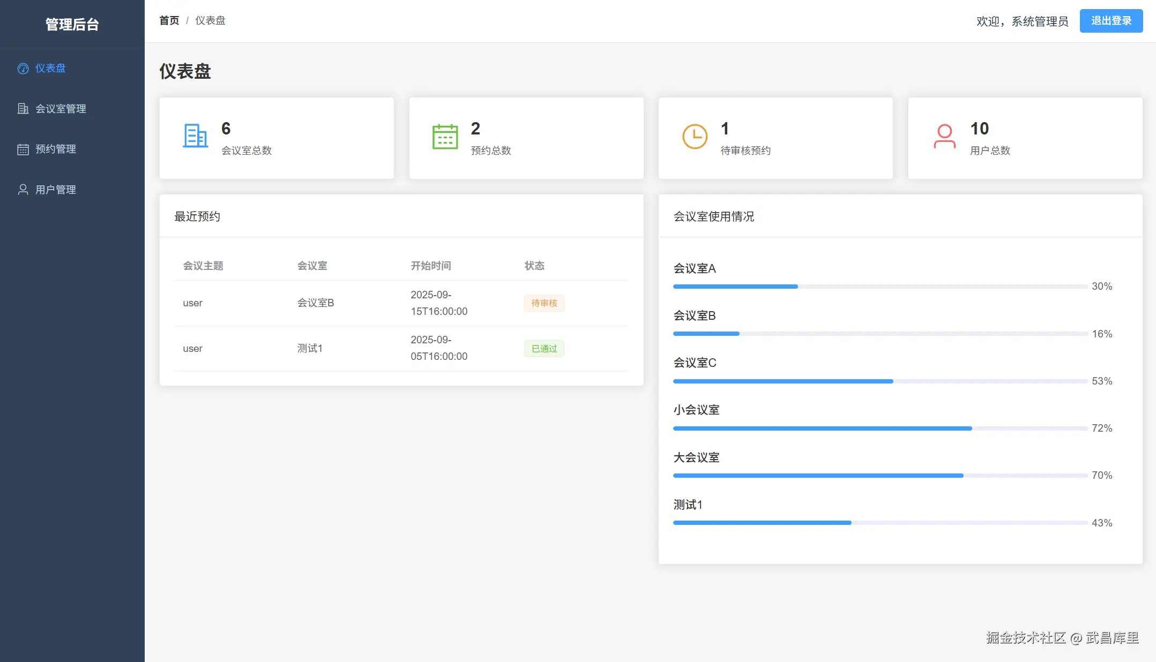Click the person icon beside 用户管理
The height and width of the screenshot is (662, 1156).
23,190
